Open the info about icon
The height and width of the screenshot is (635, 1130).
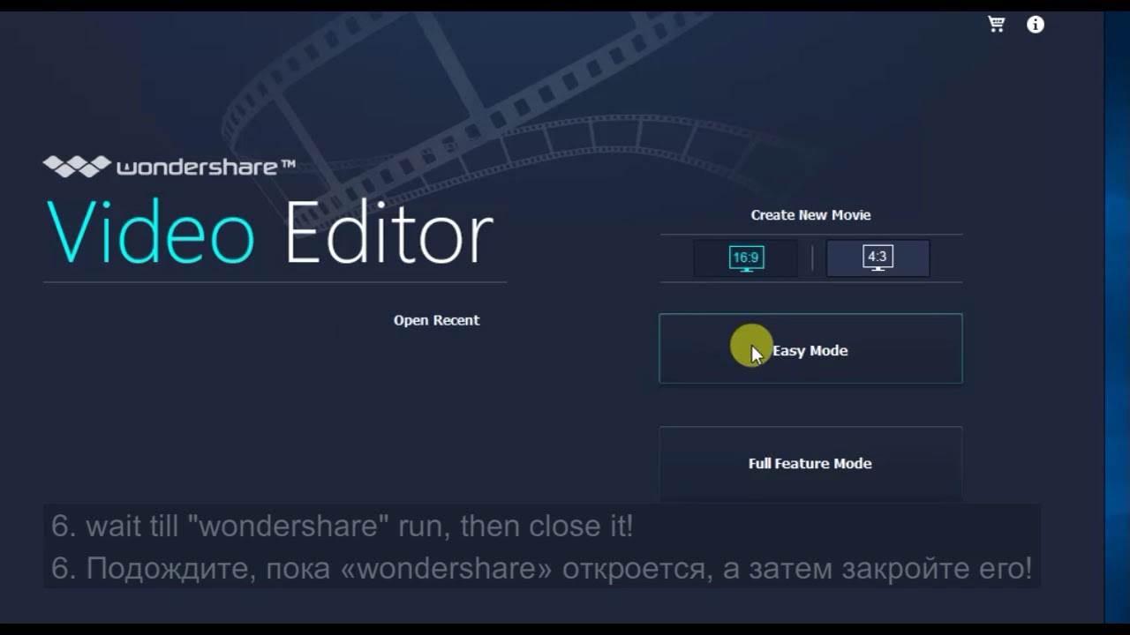tap(1036, 25)
